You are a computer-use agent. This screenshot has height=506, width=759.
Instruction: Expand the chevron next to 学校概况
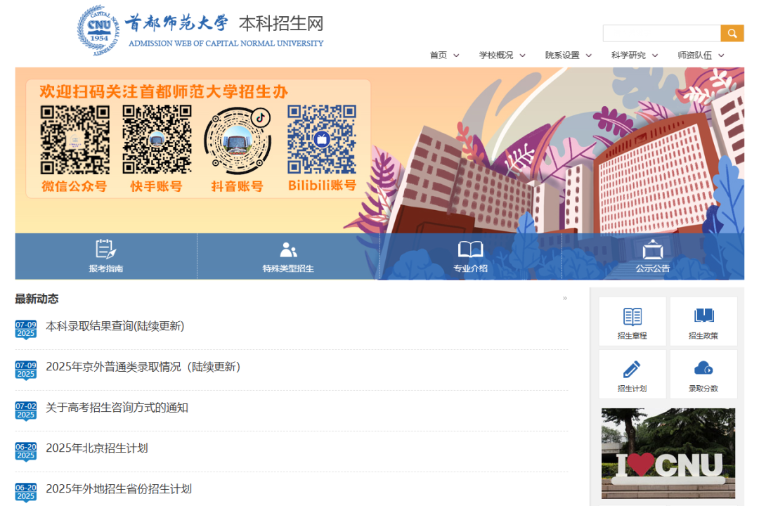tap(522, 56)
